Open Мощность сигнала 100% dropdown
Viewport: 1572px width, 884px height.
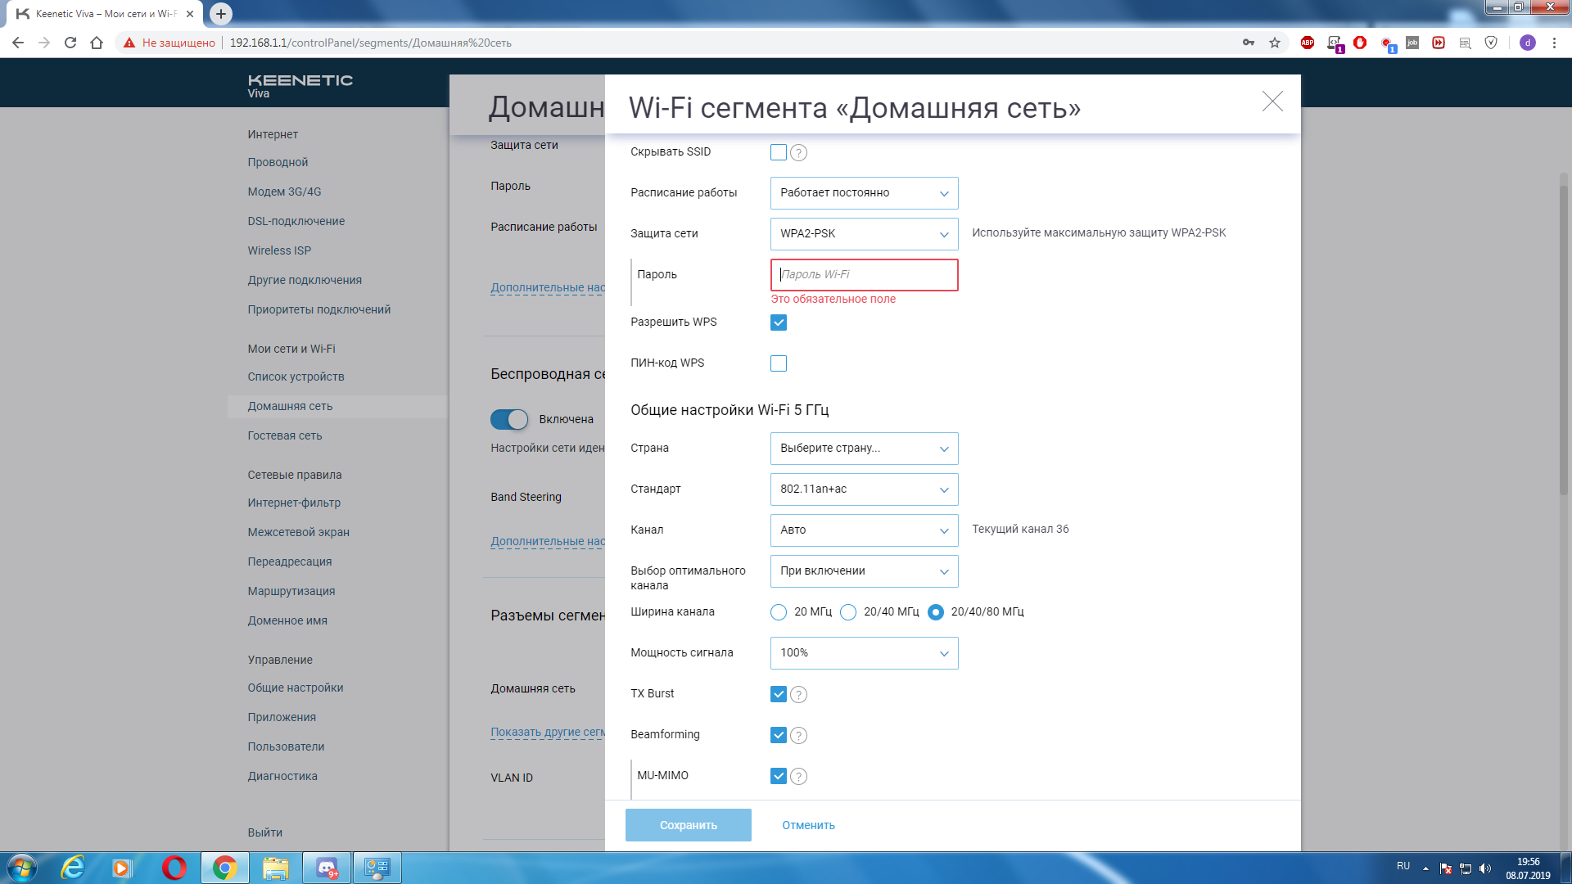(864, 653)
